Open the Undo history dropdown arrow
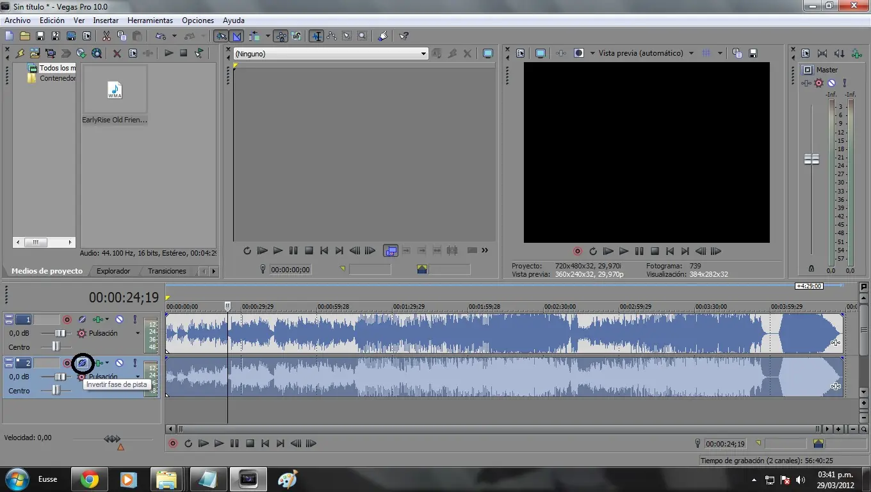 point(174,37)
